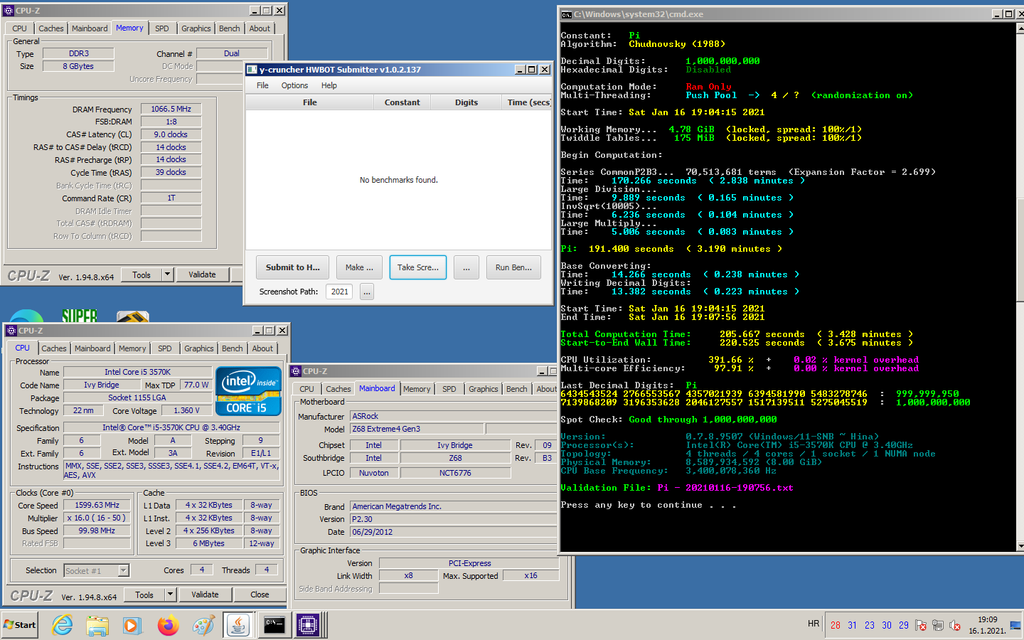
Task: Click the Specification text i5-3570K CPU @ 3.40GHz
Action: [171, 427]
